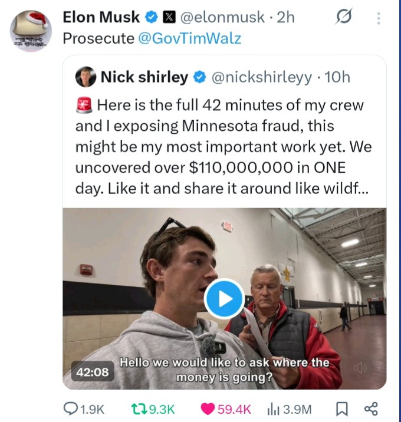Open Elon Musk's profile avatar
Screen dimensions: 401x422
click(x=31, y=31)
